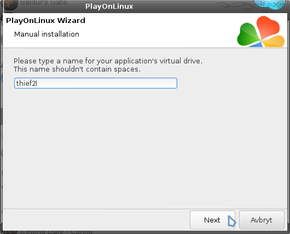Click the PlayOnLinux Wizard heading
Viewport: 290px width, 234px height.
[x=45, y=21]
